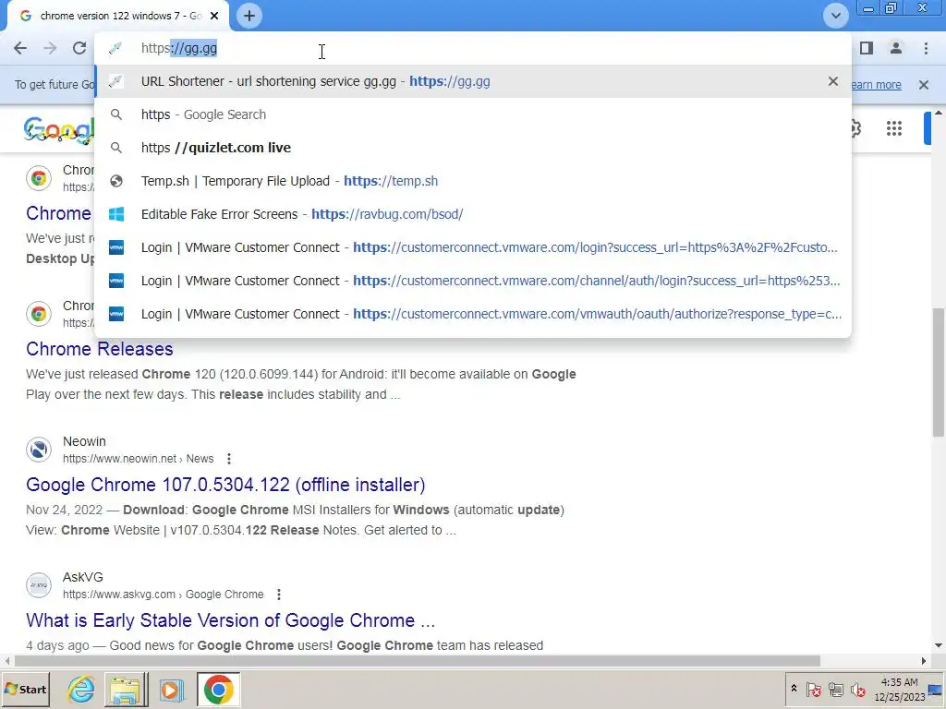Screen dimensions: 946x709
Task: Click the AskVG site favicon
Action: pos(39,585)
